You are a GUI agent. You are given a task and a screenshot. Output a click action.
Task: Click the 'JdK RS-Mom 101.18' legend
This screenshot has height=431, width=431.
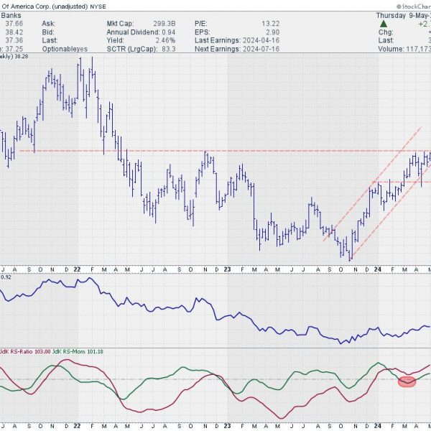click(x=78, y=351)
